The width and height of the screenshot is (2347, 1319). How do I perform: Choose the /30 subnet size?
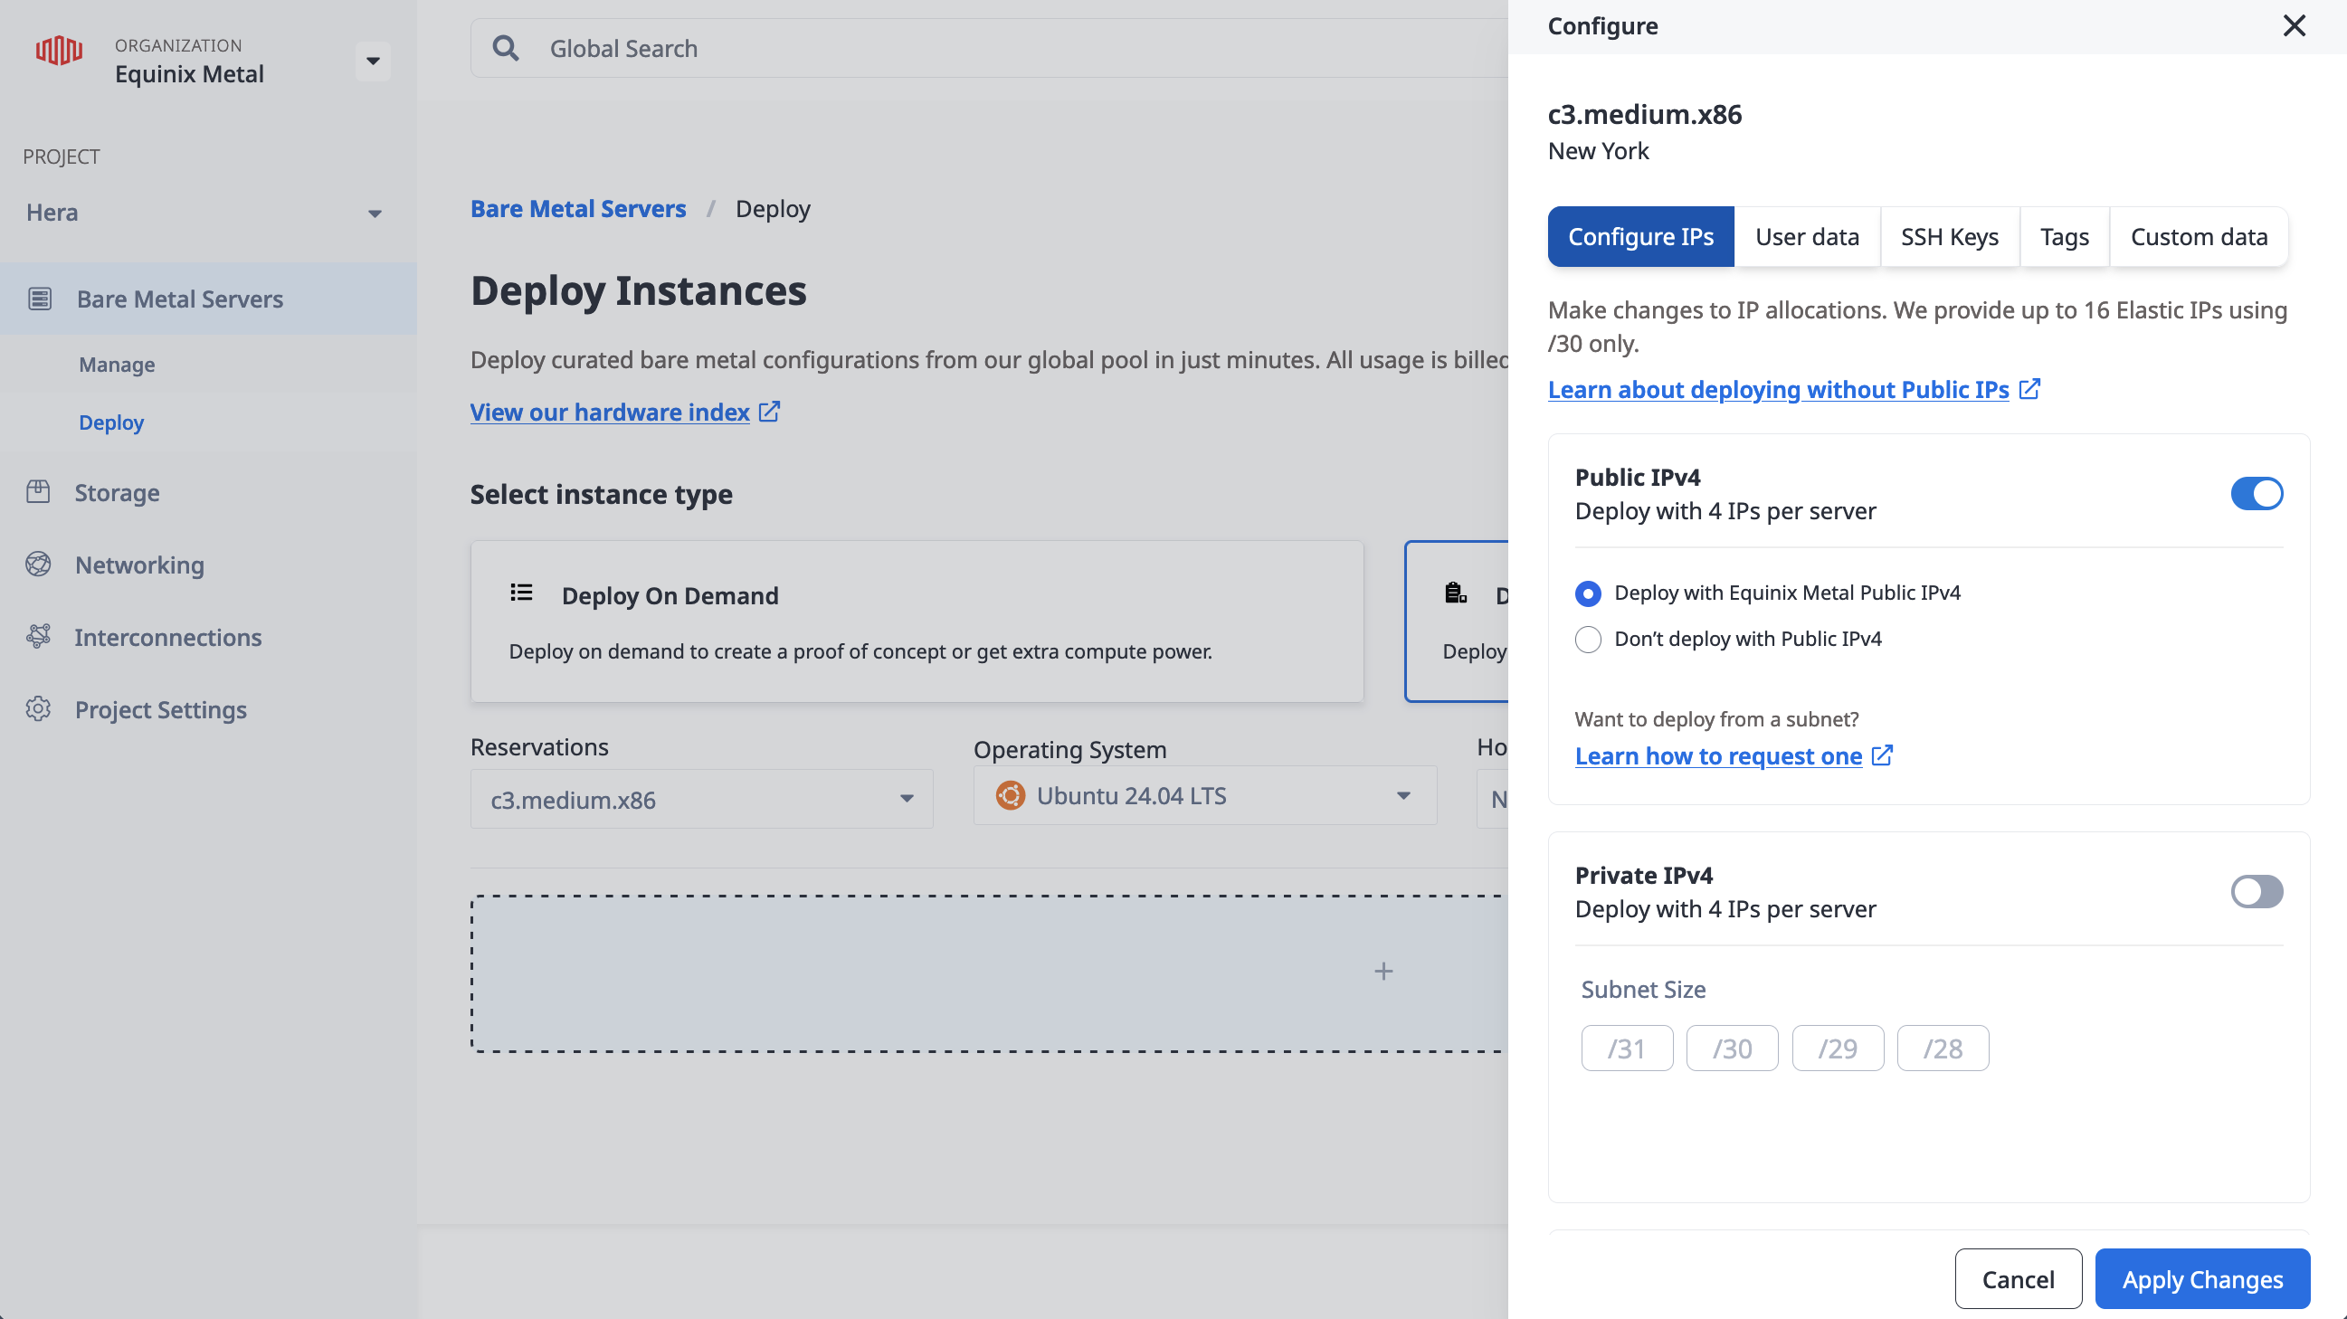click(x=1732, y=1049)
